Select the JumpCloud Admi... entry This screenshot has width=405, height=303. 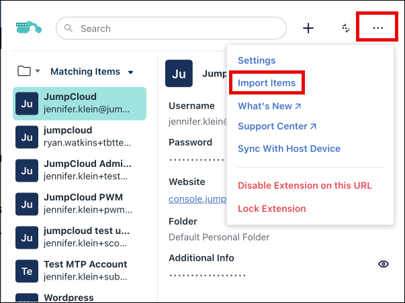point(79,170)
